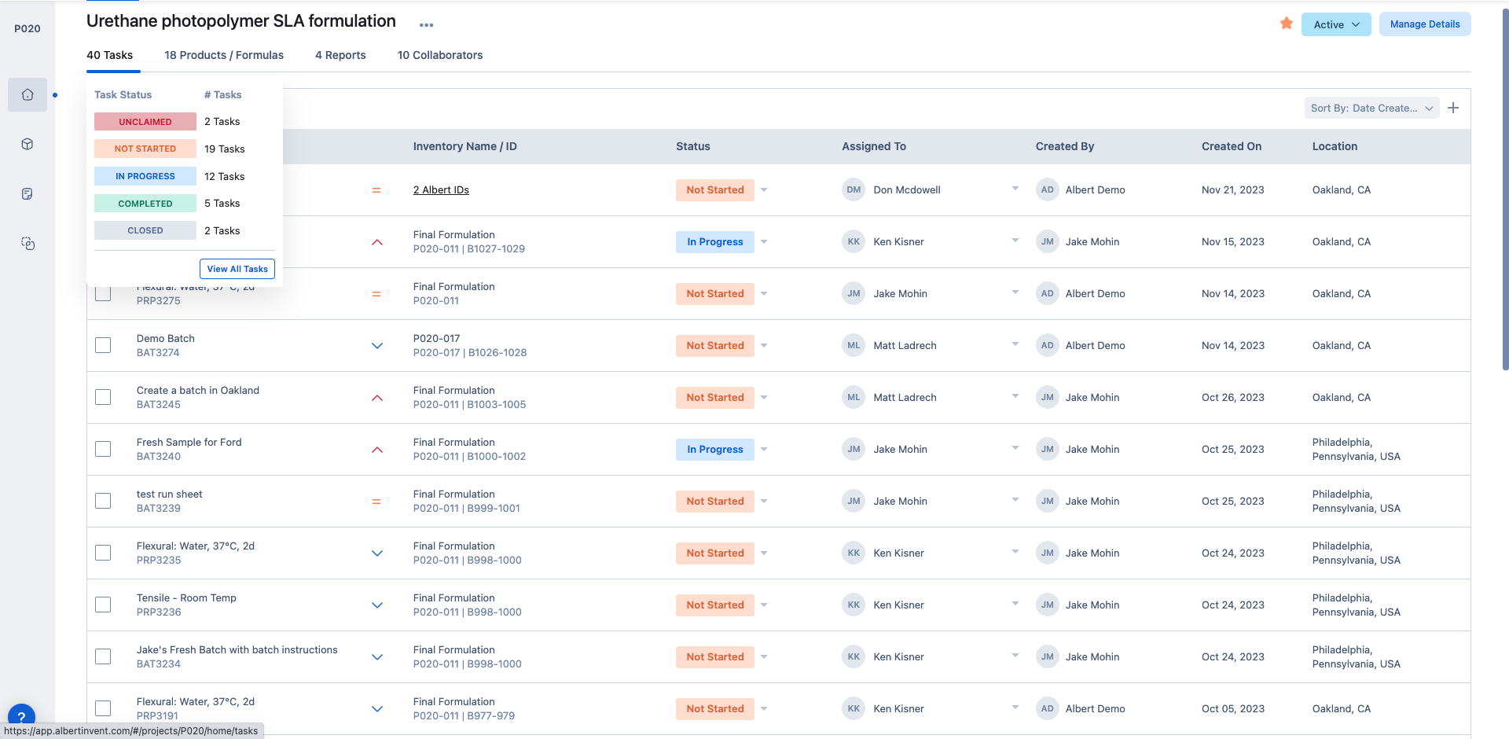Click the home icon in left sidebar
1509x739 pixels.
coord(28,95)
